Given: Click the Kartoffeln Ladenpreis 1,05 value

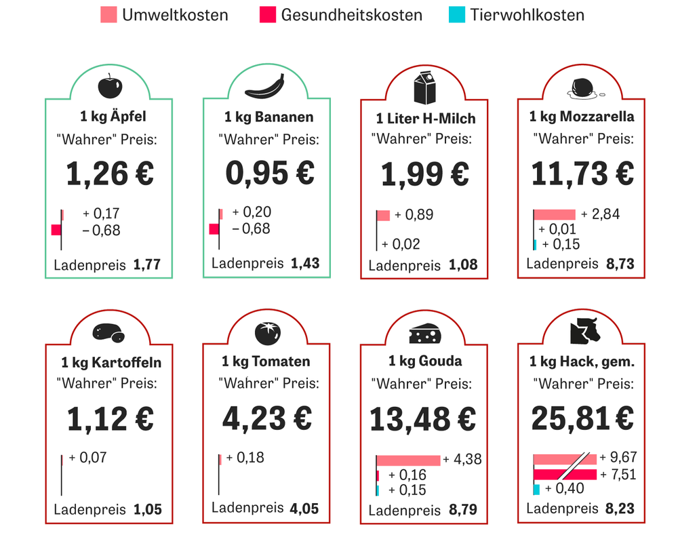Looking at the screenshot, I should tap(148, 509).
